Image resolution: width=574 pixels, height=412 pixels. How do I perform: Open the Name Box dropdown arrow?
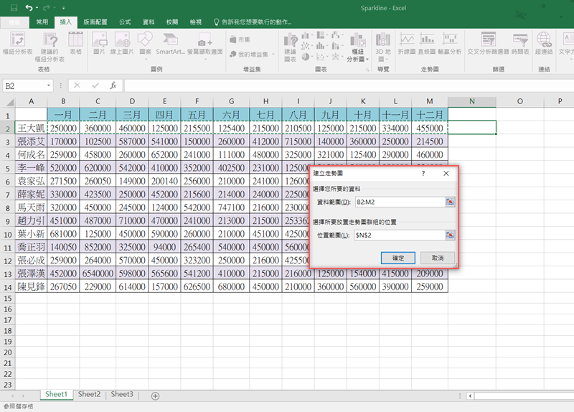tap(49, 85)
